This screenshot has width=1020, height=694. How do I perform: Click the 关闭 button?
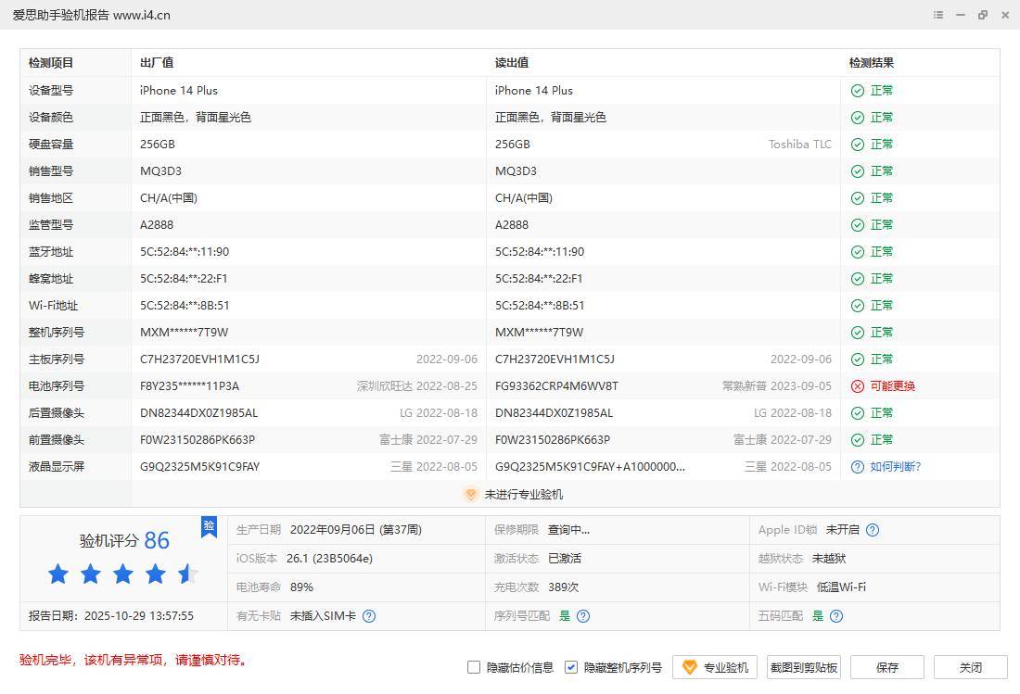pyautogui.click(x=970, y=667)
